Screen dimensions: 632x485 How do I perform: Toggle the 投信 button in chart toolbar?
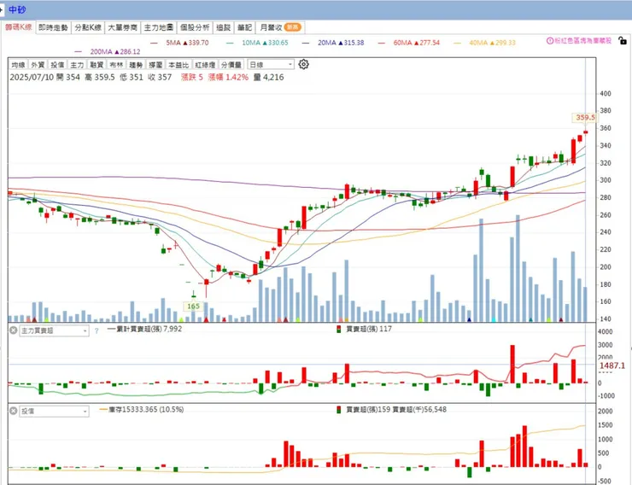point(57,65)
